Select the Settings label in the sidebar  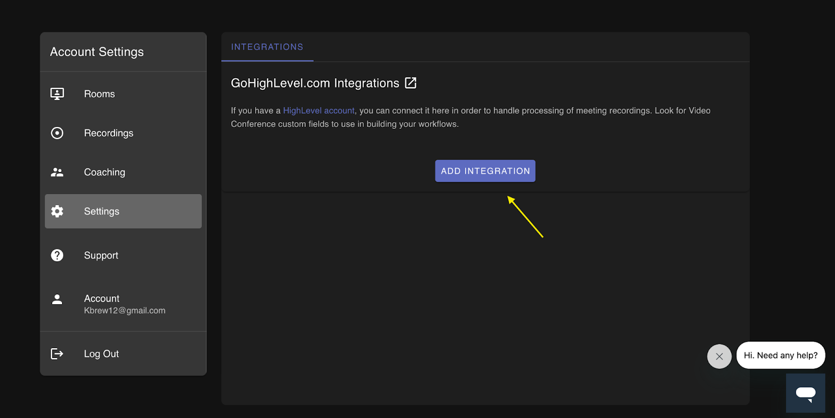pyautogui.click(x=102, y=211)
